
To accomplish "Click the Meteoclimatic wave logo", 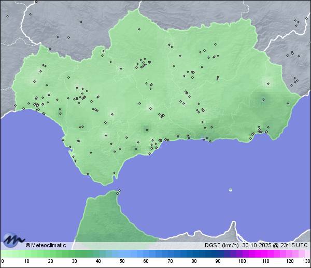I will click(14, 240).
